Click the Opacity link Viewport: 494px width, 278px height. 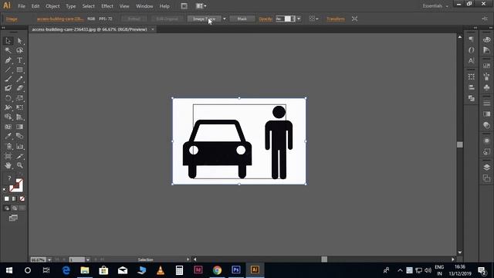pos(266,19)
